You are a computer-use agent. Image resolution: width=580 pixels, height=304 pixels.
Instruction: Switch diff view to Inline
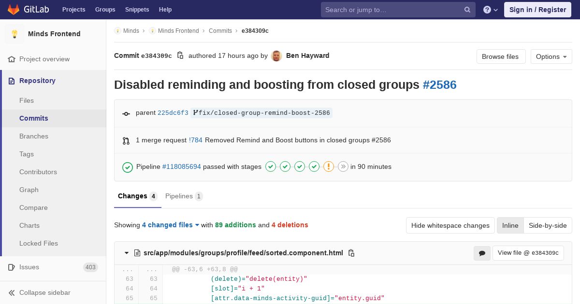(x=510, y=225)
